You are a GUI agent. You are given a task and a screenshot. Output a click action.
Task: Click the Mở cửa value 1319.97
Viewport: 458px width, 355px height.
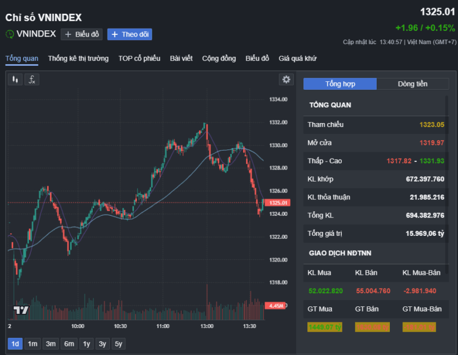pos(432,143)
